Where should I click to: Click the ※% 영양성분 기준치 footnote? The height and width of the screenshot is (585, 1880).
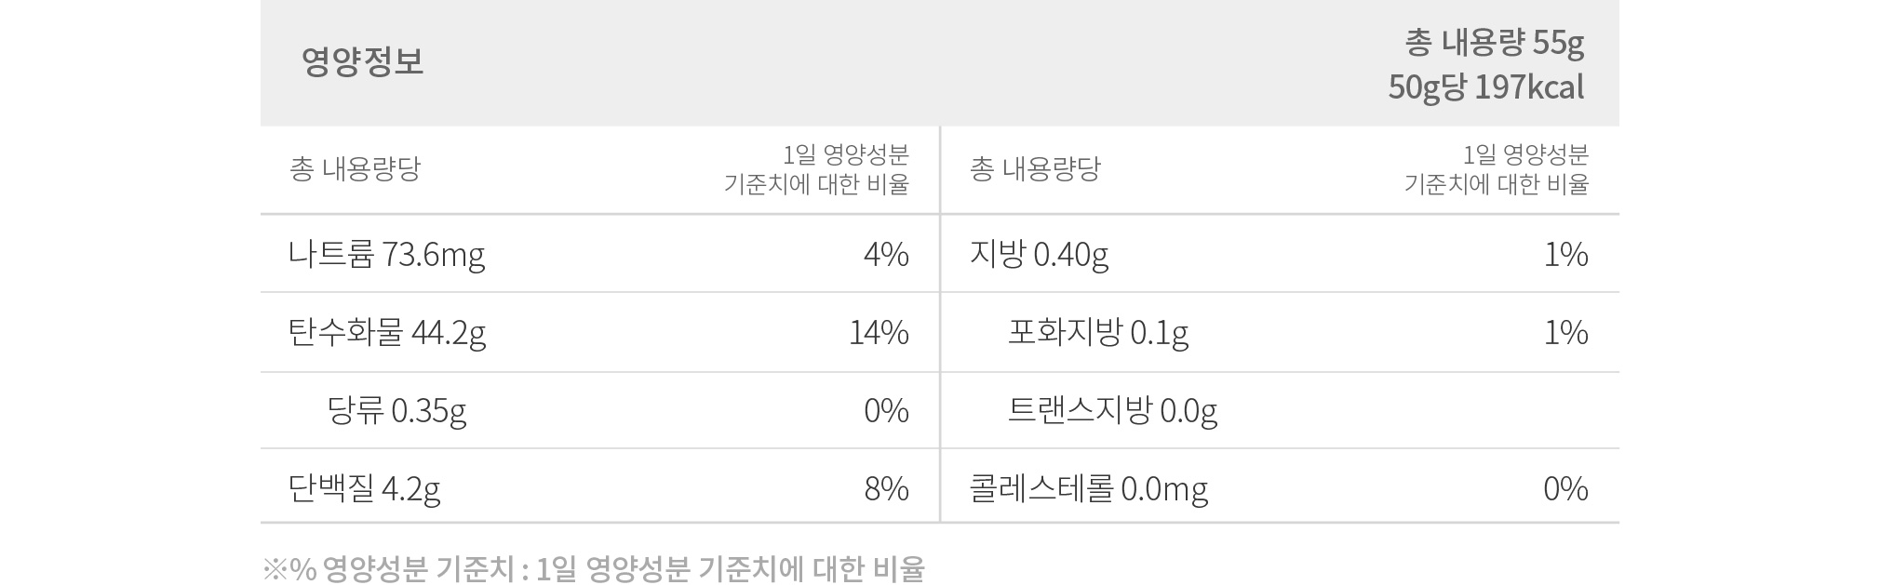(x=594, y=569)
